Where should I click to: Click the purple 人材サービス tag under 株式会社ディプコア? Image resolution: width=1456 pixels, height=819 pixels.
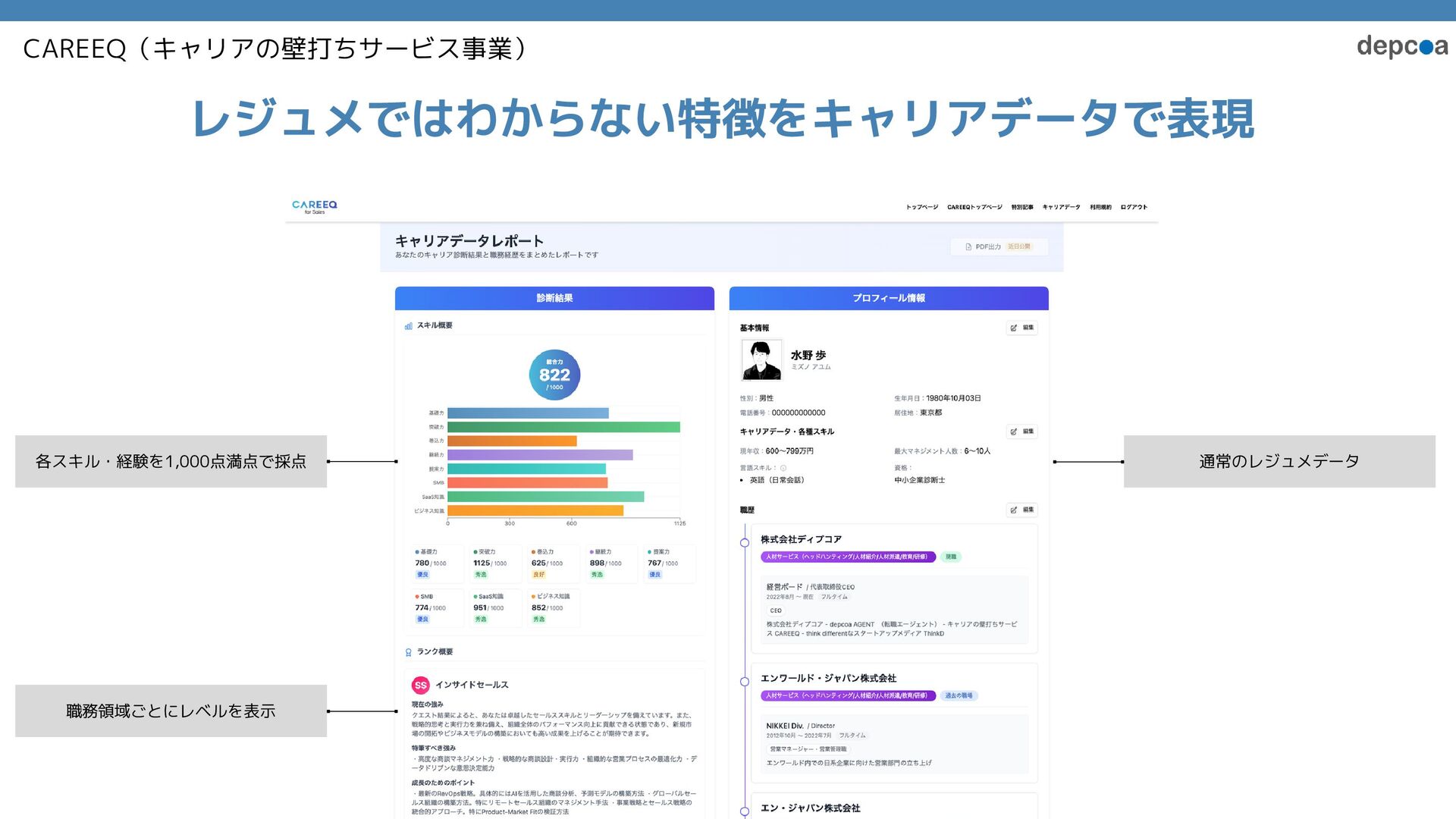tap(848, 557)
